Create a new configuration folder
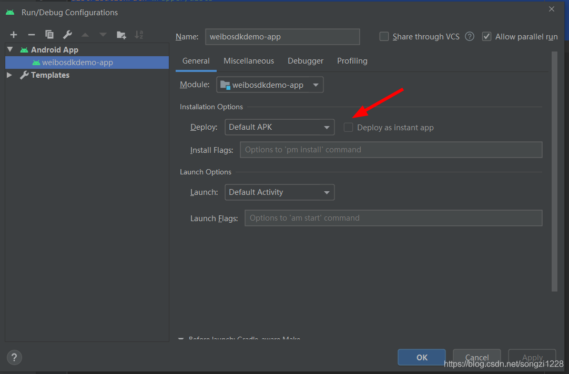Screen dimensions: 569x374 tap(121, 35)
